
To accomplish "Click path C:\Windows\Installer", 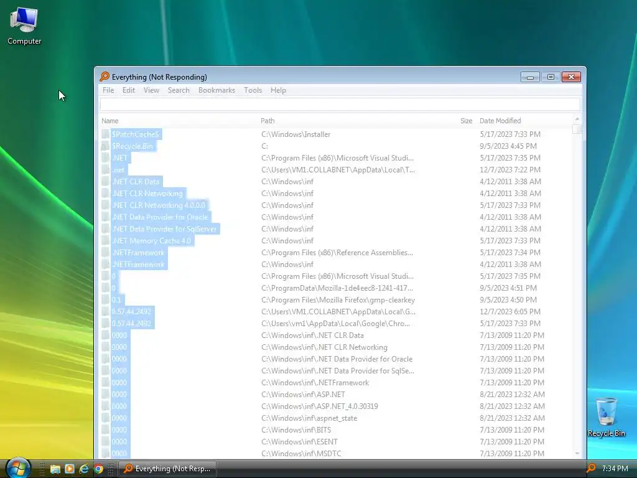I will coord(295,134).
